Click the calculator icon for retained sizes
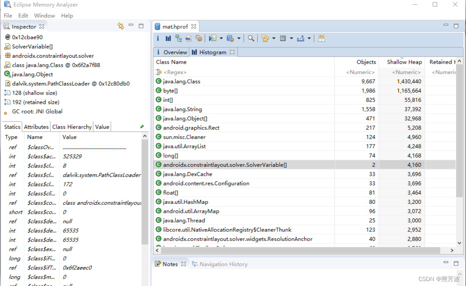Screen dimensions: 466x286 pyautogui.click(x=283, y=38)
